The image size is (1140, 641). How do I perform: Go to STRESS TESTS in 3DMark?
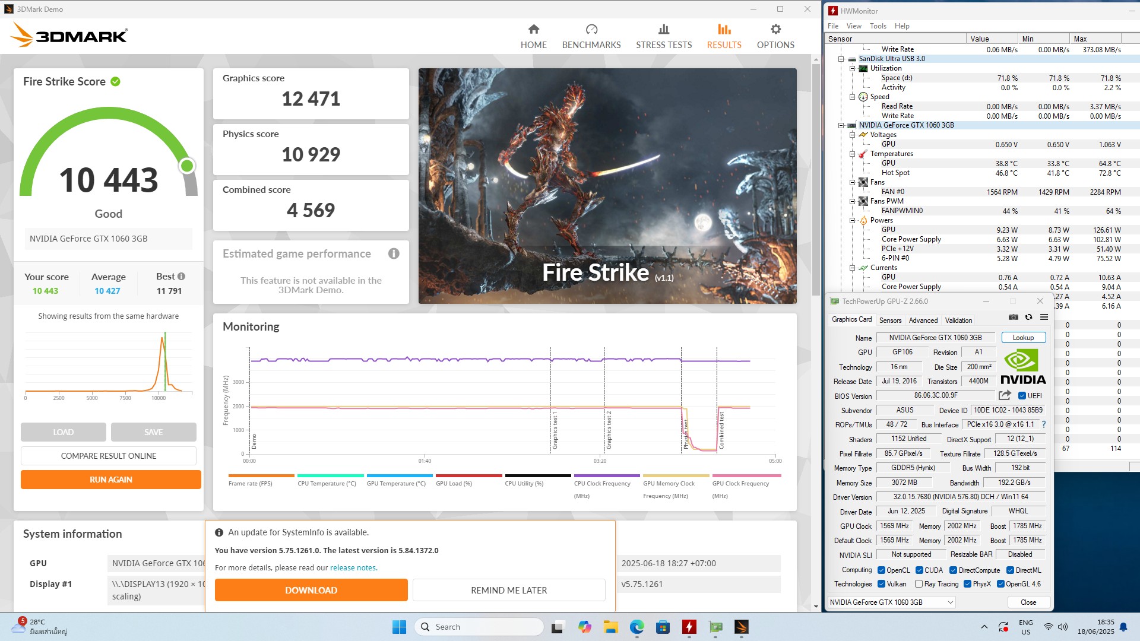664,37
